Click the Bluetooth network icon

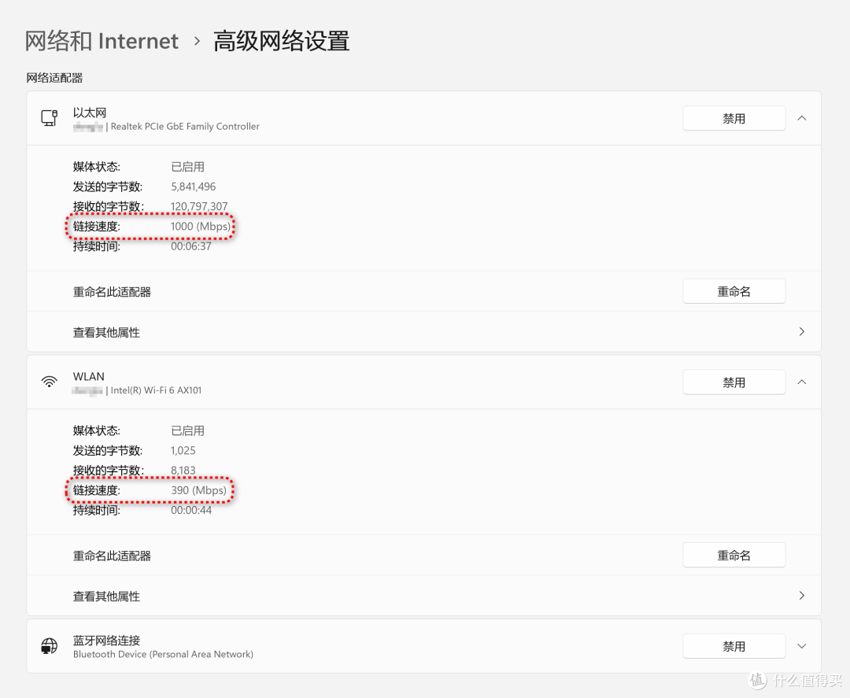click(49, 645)
